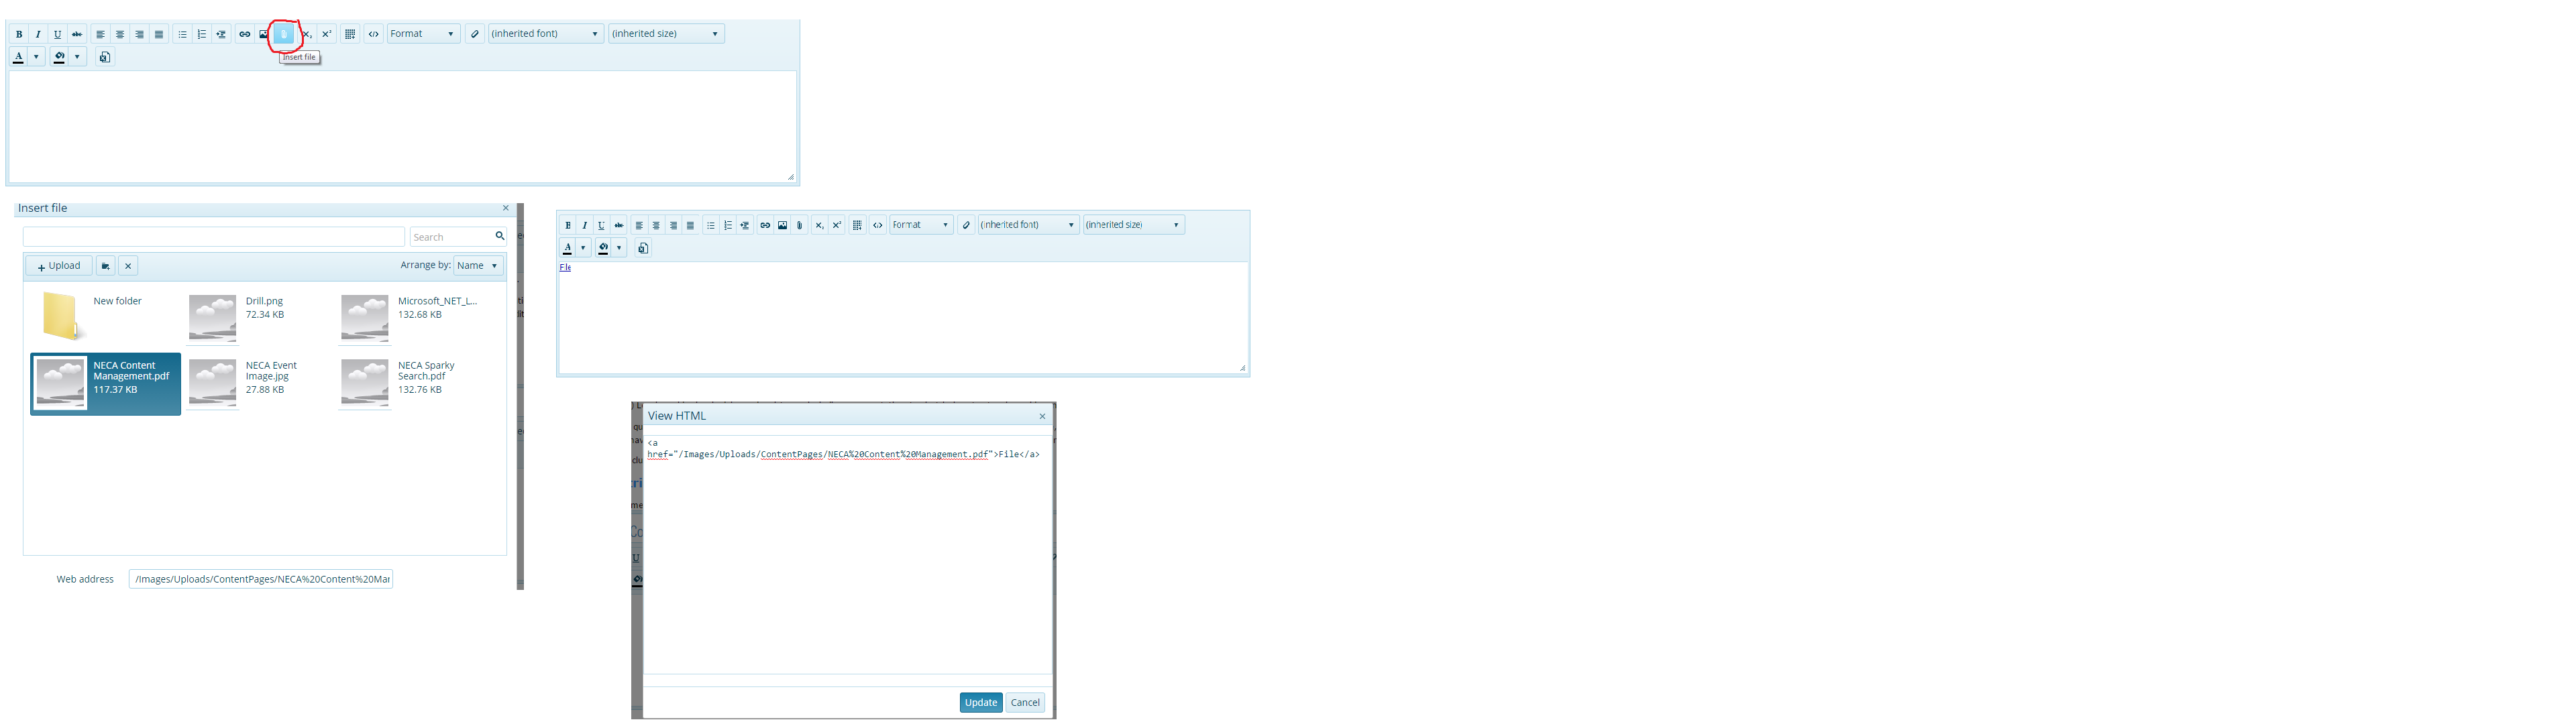The width and height of the screenshot is (2576, 724).
Task: Click Create table icon in top-left editor toolbar
Action: click(x=350, y=34)
